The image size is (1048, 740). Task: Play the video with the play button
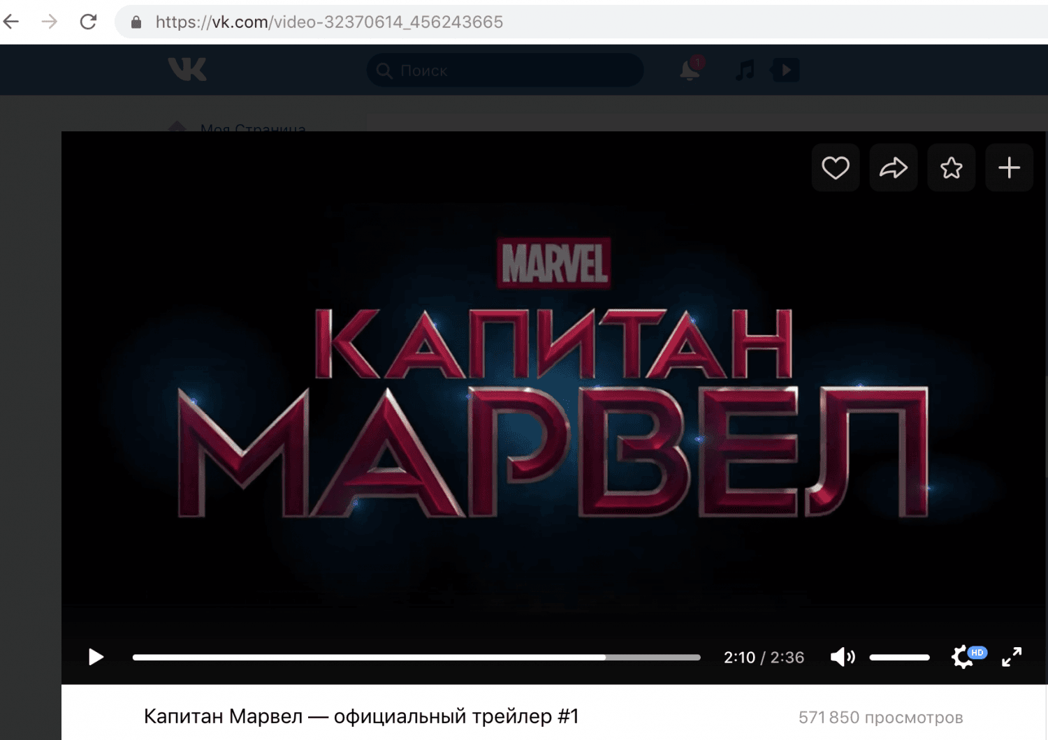point(96,657)
